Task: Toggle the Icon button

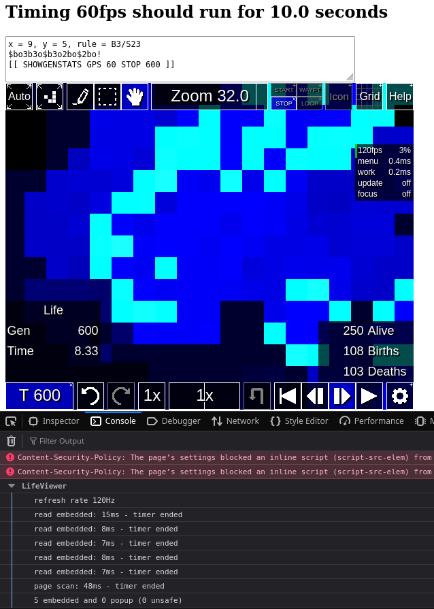Action: click(x=339, y=97)
